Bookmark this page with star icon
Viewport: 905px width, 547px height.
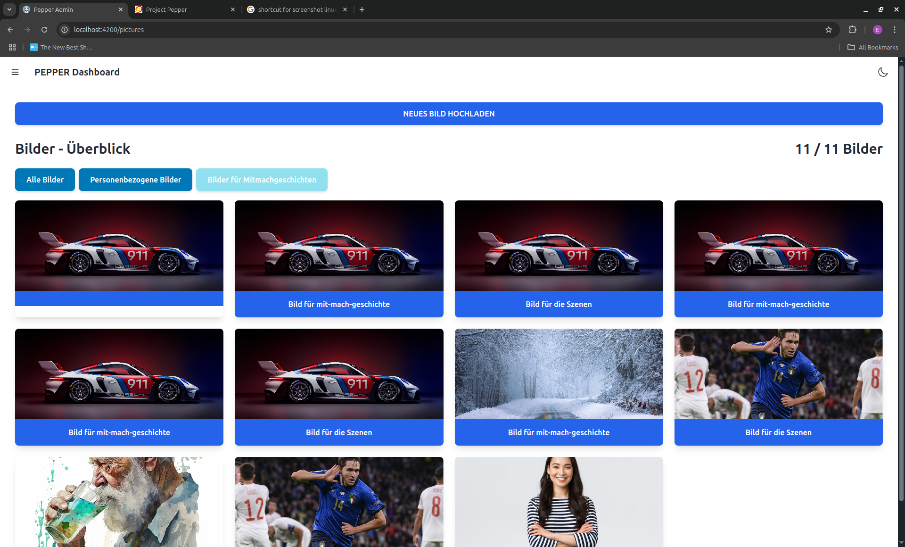tap(829, 30)
